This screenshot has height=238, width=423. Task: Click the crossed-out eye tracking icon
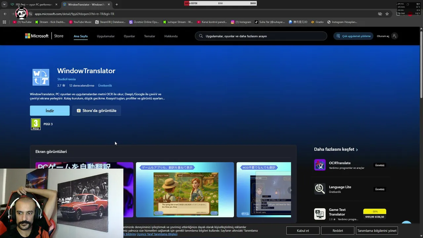tap(380, 14)
